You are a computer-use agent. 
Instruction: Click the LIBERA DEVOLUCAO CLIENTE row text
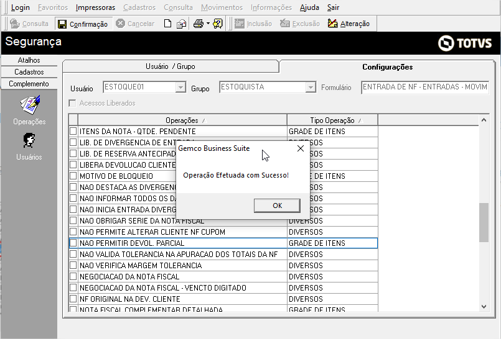[x=128, y=165]
